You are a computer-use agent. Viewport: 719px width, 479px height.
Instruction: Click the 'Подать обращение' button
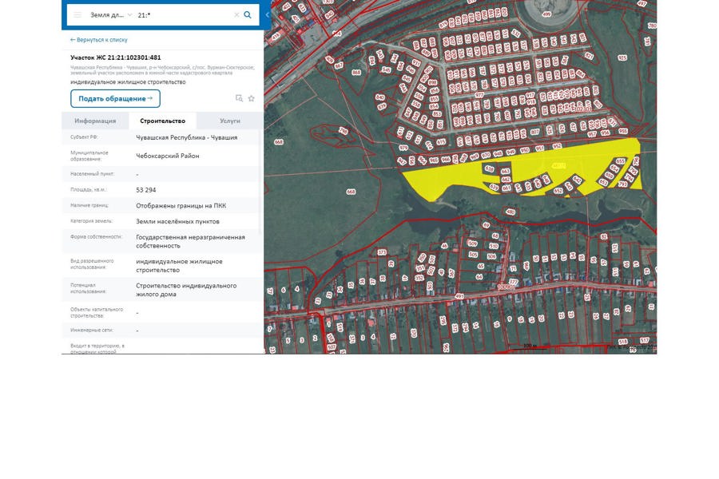click(115, 98)
